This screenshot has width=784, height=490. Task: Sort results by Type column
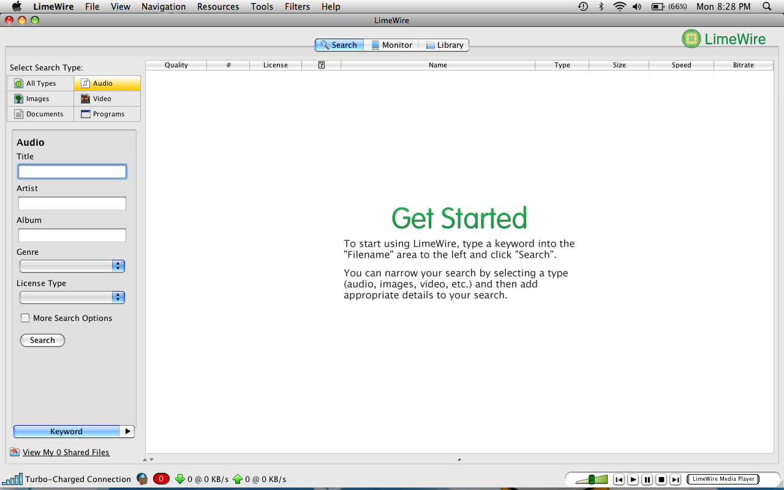click(562, 65)
